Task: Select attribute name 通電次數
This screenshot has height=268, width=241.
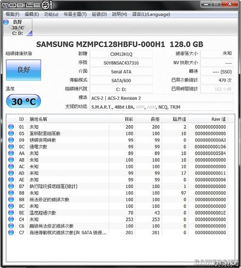Action: pos(38,147)
